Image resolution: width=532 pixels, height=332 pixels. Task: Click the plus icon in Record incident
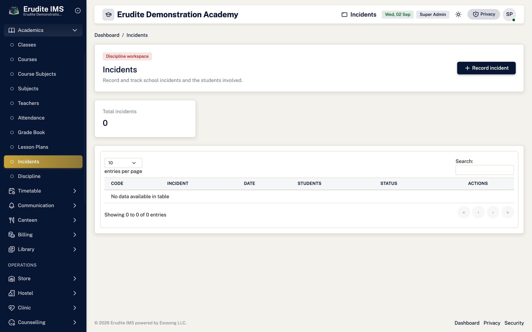click(467, 68)
